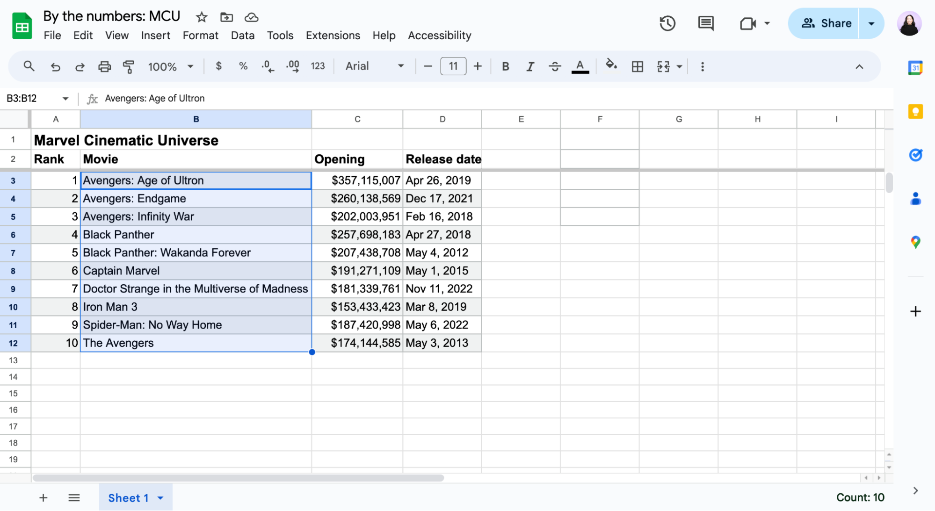The width and height of the screenshot is (935, 511).
Task: Open more number formats 123 button
Action: tap(318, 66)
